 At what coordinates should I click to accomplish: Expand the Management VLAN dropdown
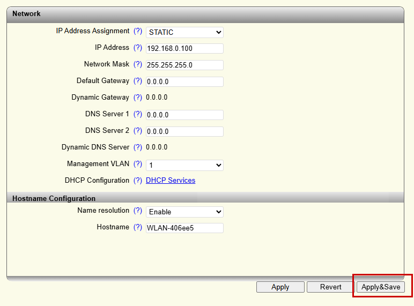click(x=184, y=165)
